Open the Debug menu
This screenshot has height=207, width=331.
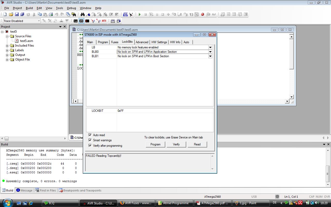pos(71,8)
